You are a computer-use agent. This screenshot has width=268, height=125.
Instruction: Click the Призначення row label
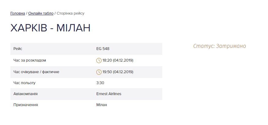tap(26, 105)
